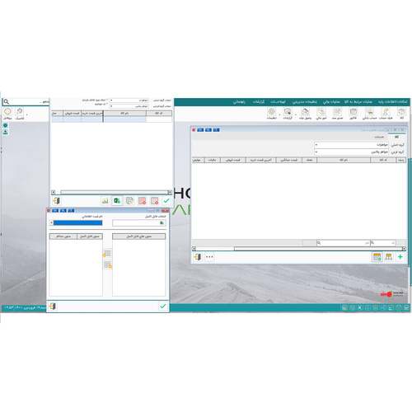Click horizontal scrollbar in price window

[x=111, y=192]
